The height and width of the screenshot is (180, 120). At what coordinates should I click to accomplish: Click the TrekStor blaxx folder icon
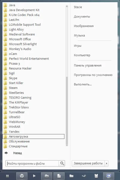(x=5, y=107)
